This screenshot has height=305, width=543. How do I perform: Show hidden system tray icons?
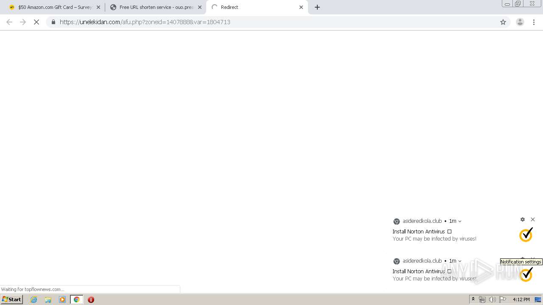473,299
